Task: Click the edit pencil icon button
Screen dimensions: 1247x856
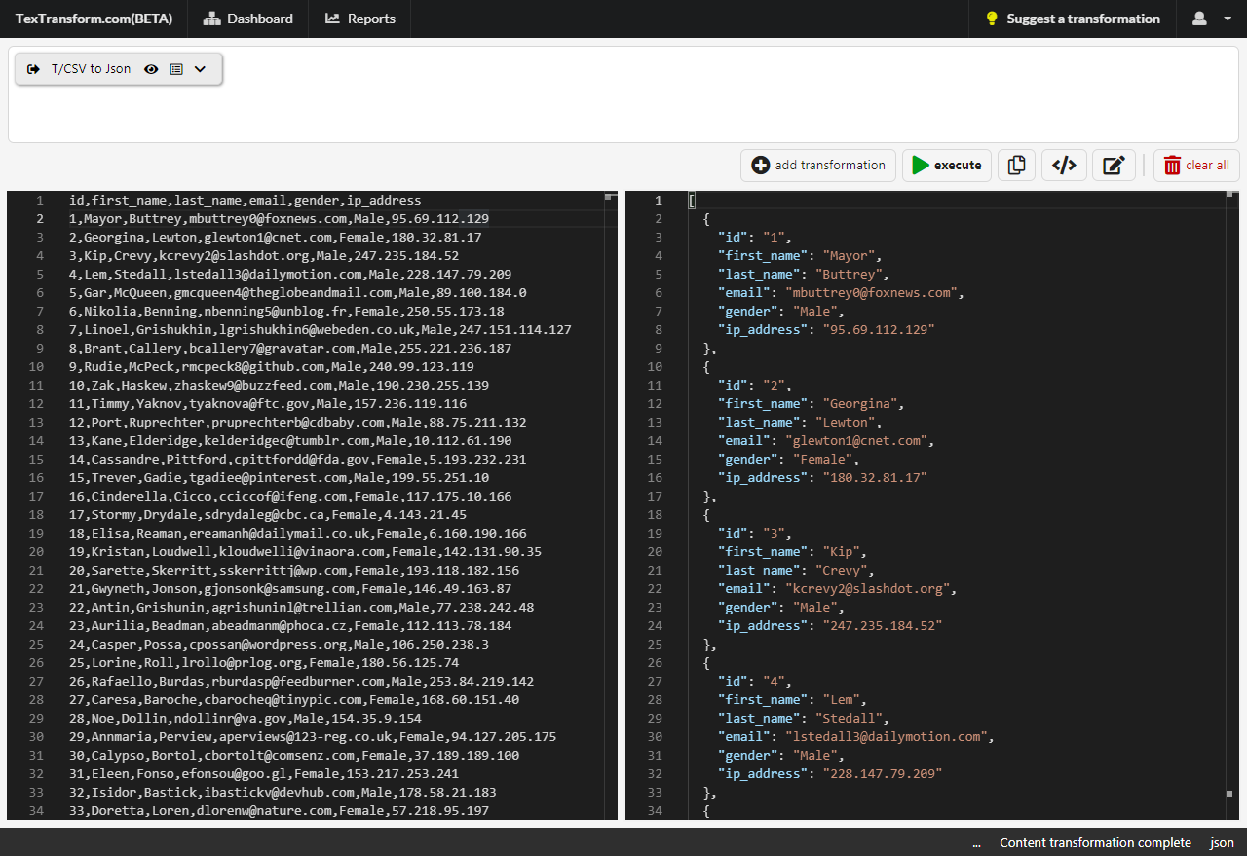Action: tap(1114, 166)
